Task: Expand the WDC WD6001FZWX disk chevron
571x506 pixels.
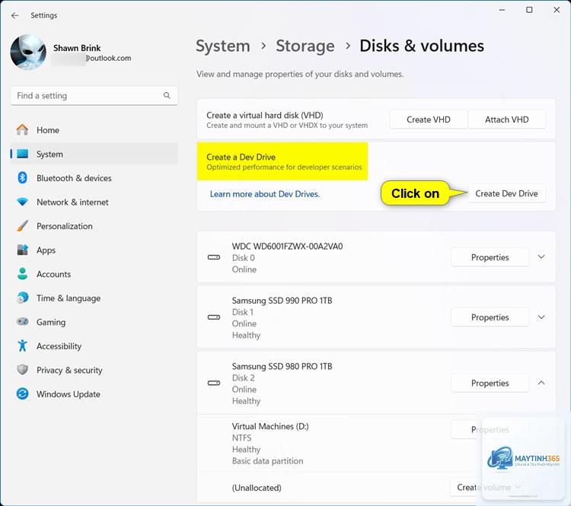Action: (x=541, y=257)
